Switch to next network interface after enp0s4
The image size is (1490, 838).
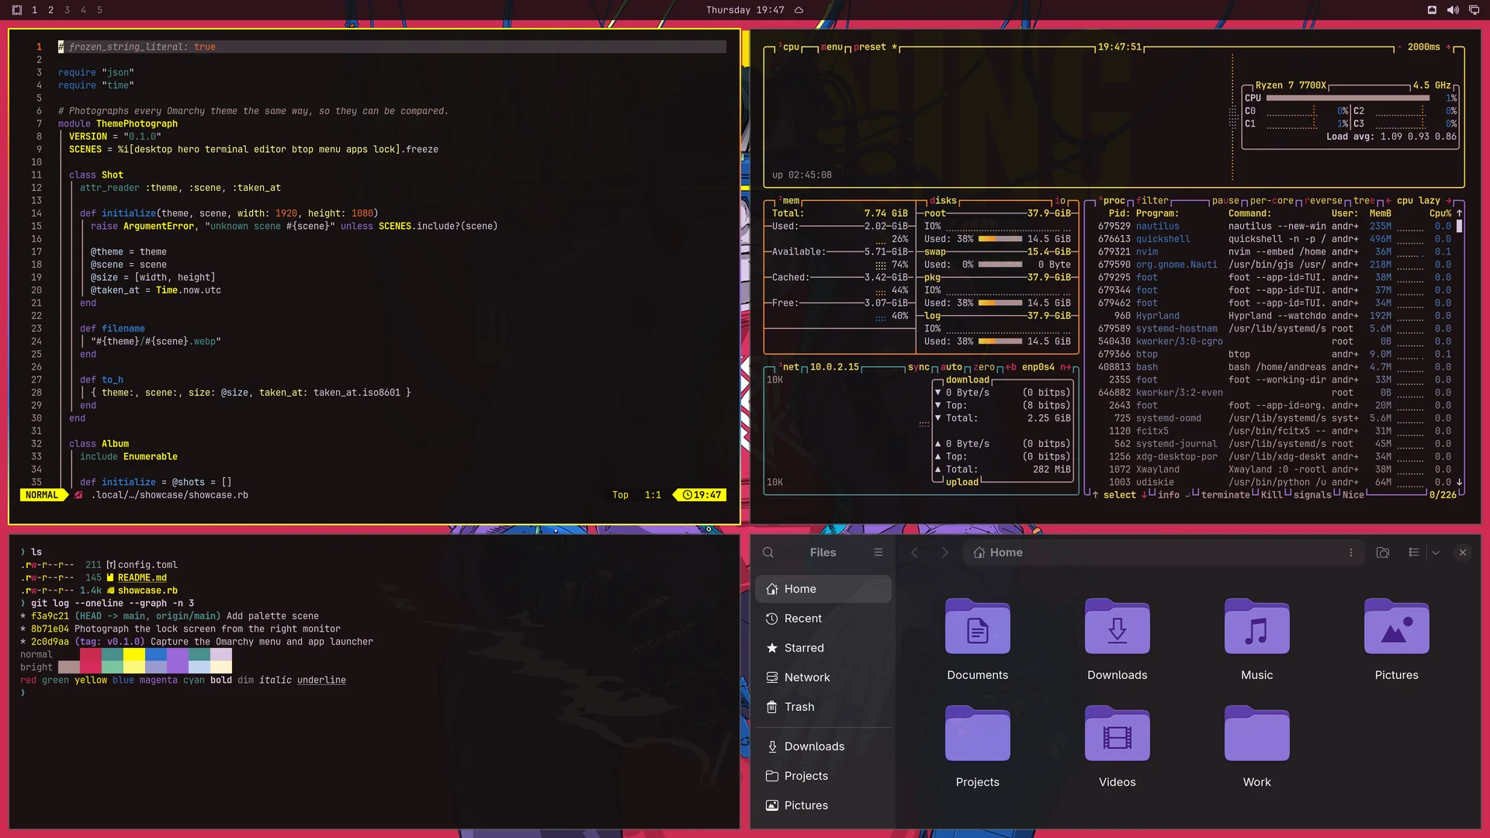(x=1065, y=368)
